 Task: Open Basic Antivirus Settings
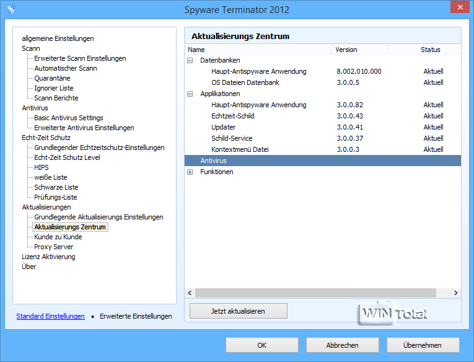click(69, 118)
